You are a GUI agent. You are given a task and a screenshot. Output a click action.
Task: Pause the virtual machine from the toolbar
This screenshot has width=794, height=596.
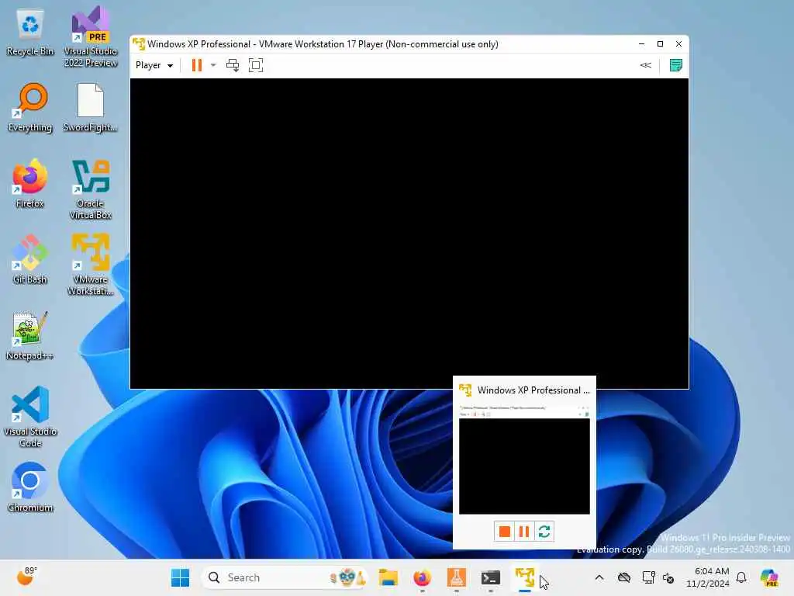click(x=196, y=65)
